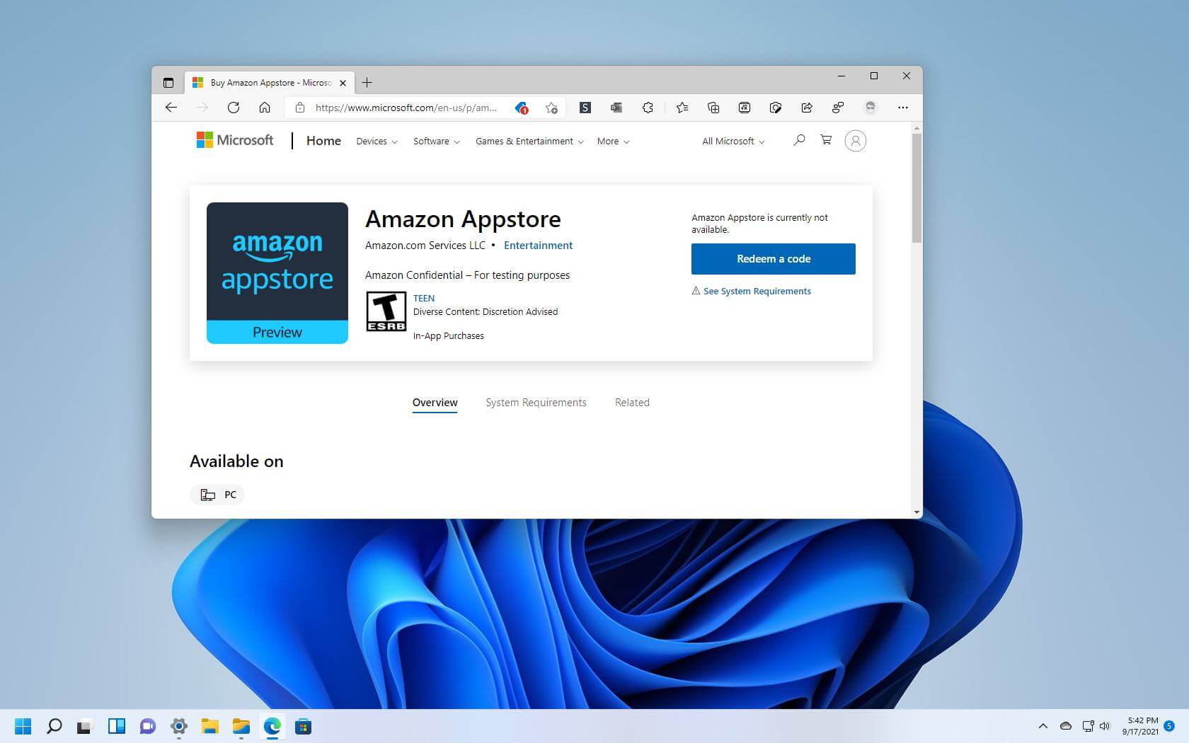Reload the current page
The height and width of the screenshot is (743, 1189).
[x=234, y=108]
